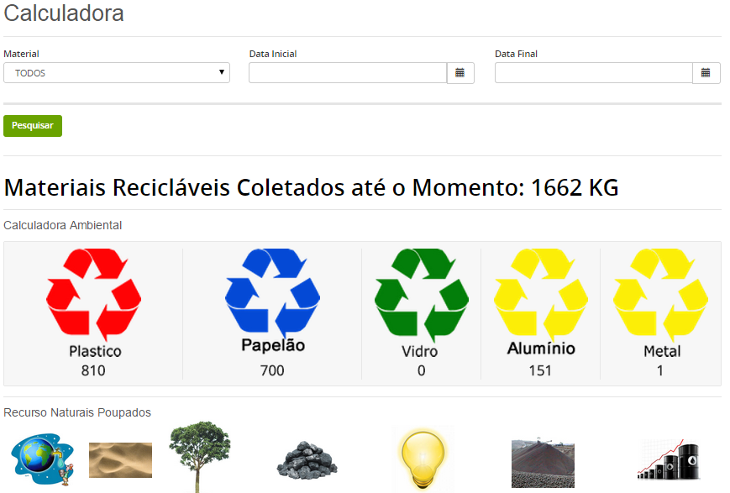
Task: Click the Material field label
Action: [21, 54]
